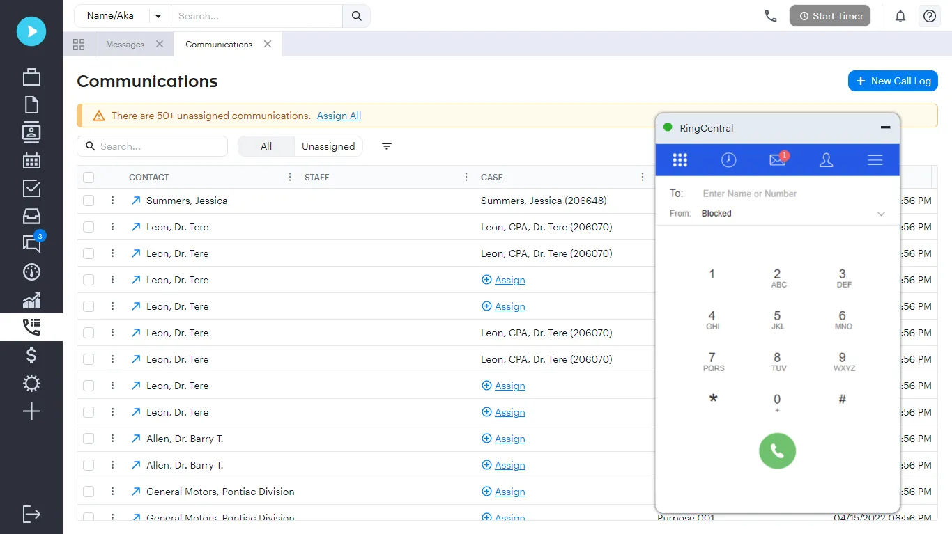This screenshot has height=534, width=952.
Task: Open CONTACT column options menu
Action: click(x=290, y=178)
